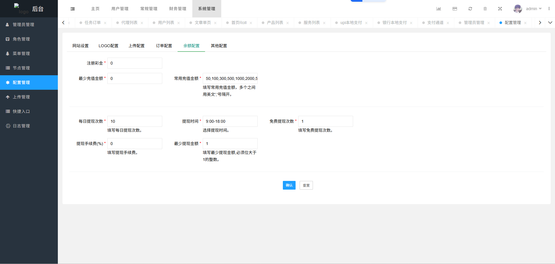Click the 重置 button
The width and height of the screenshot is (555, 264).
306,185
